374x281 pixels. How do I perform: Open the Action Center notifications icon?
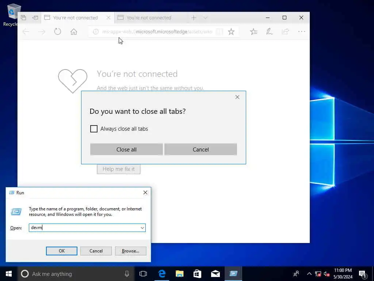tap(363, 274)
